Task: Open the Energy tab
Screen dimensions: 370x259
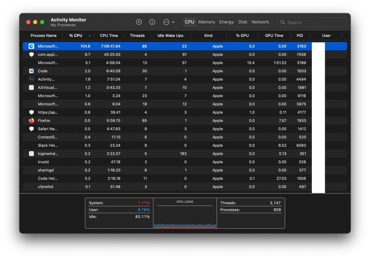Action: pos(227,22)
